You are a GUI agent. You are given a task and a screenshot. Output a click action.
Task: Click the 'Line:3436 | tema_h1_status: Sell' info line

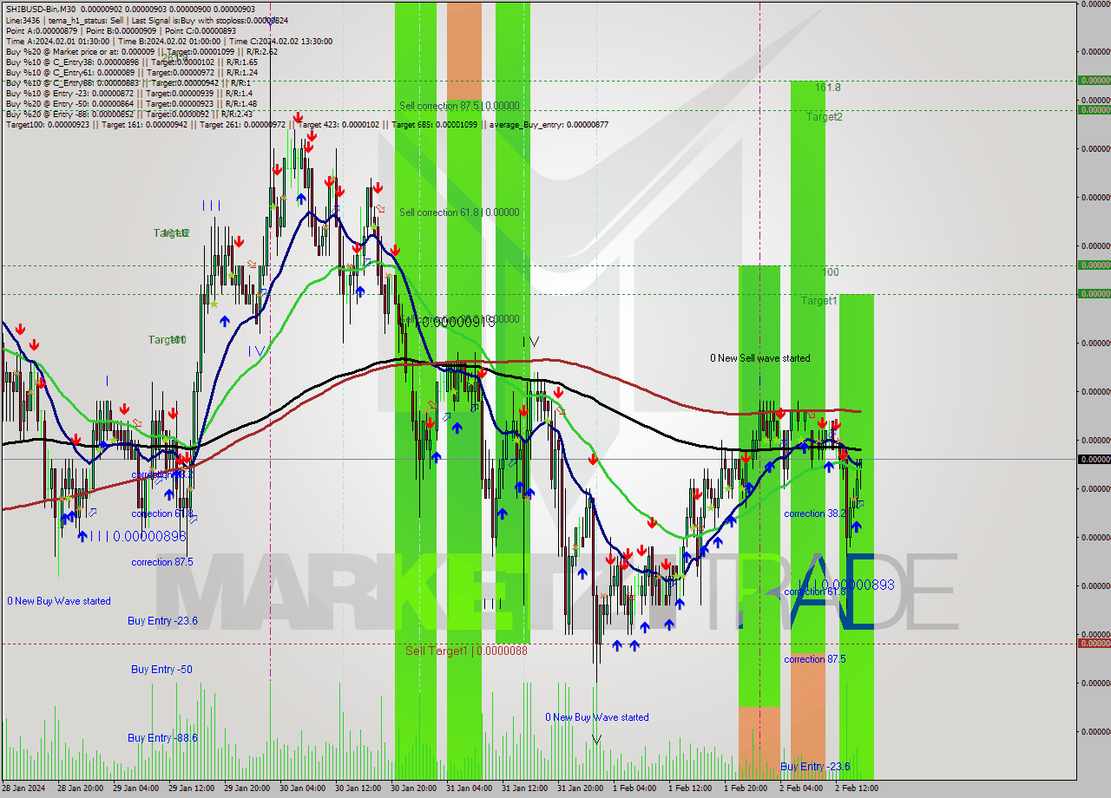coord(147,20)
